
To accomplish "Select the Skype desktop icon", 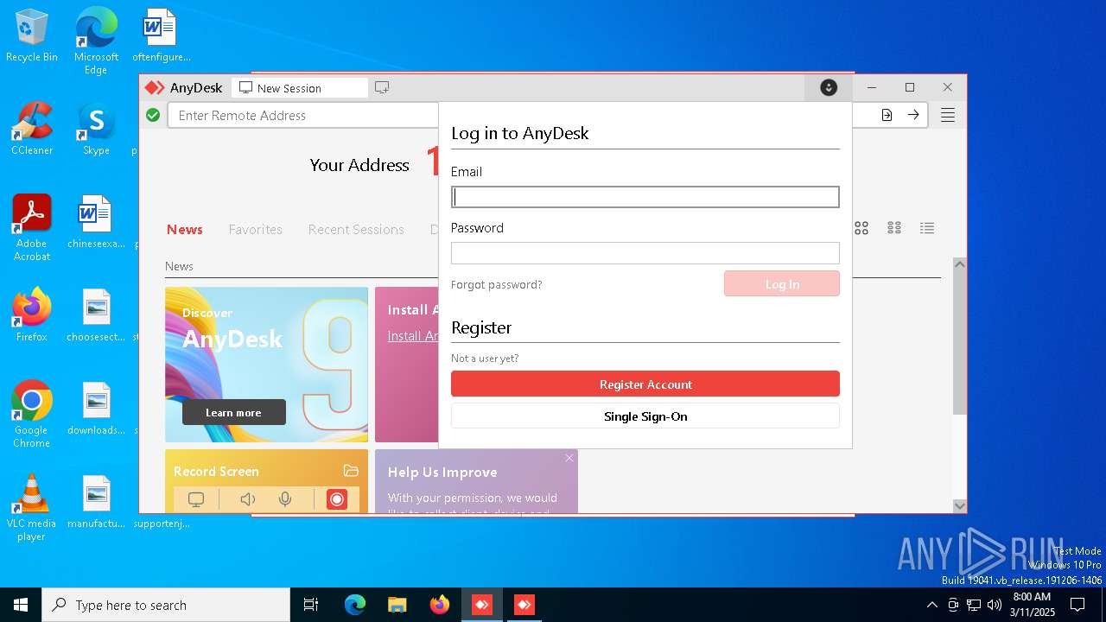I will [96, 129].
